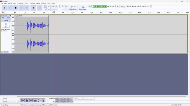
Task: Select the Draw pencil tool
Action: pyautogui.click(x=46, y=9)
